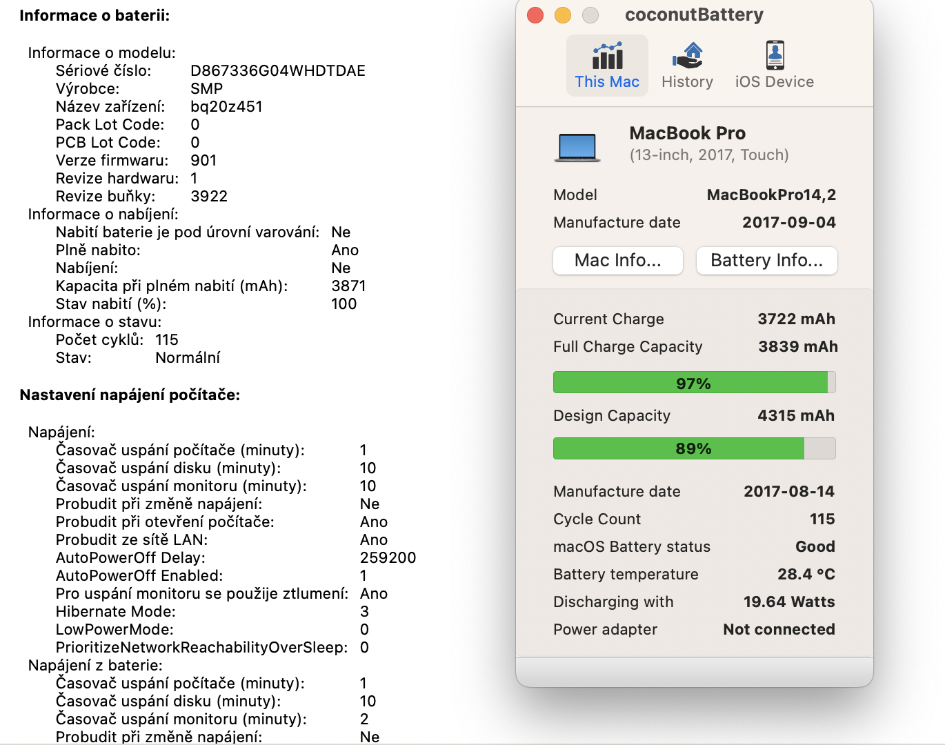
Task: Switch to the iOS Device tab
Action: click(x=774, y=66)
